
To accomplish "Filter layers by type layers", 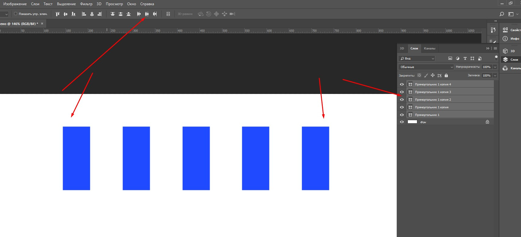I will click(465, 58).
